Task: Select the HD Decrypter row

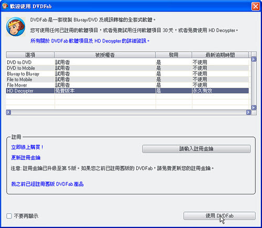Action: click(127, 91)
